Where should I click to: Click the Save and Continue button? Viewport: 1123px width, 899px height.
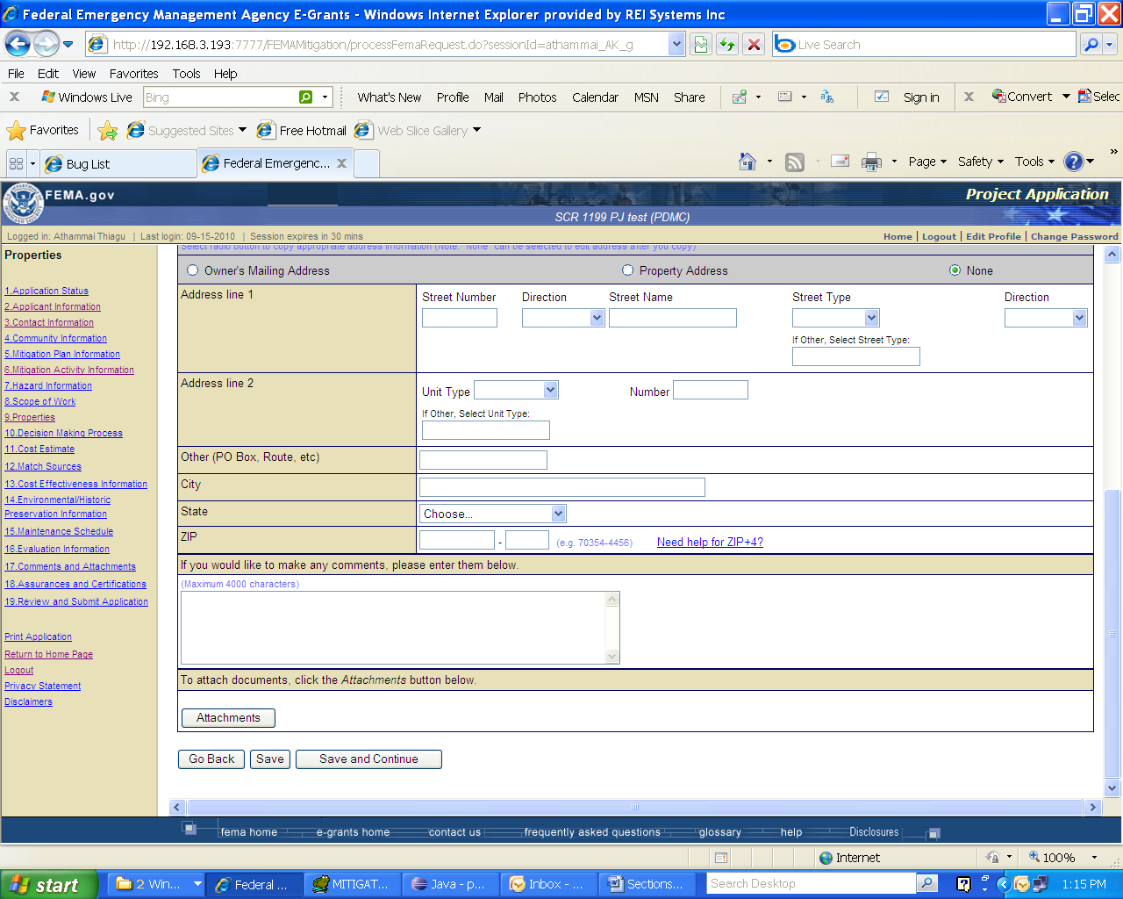[368, 759]
